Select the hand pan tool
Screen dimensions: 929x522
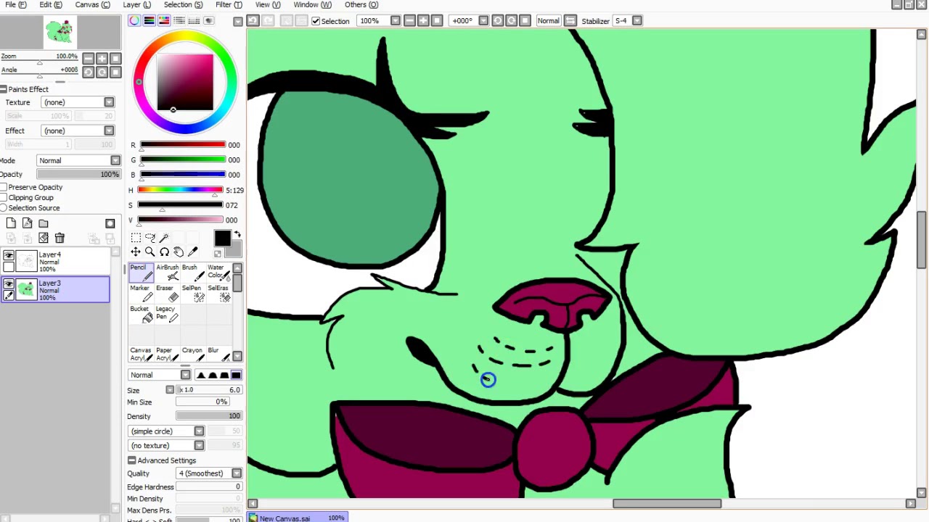pyautogui.click(x=179, y=252)
